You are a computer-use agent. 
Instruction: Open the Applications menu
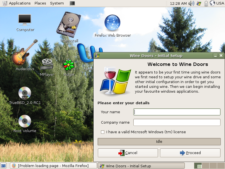(20, 3)
